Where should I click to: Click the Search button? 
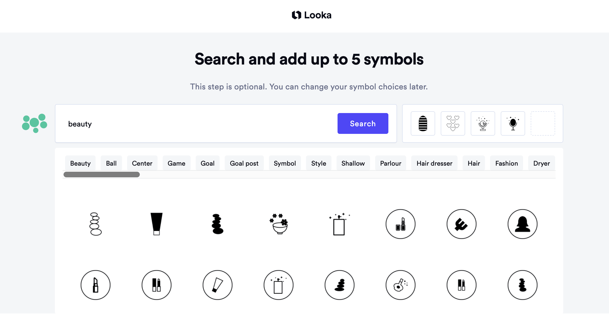362,124
